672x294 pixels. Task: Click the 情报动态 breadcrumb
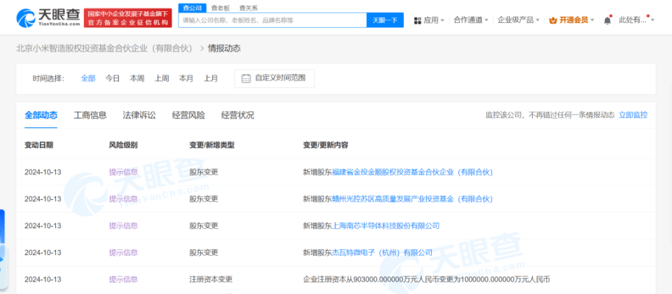coord(224,48)
